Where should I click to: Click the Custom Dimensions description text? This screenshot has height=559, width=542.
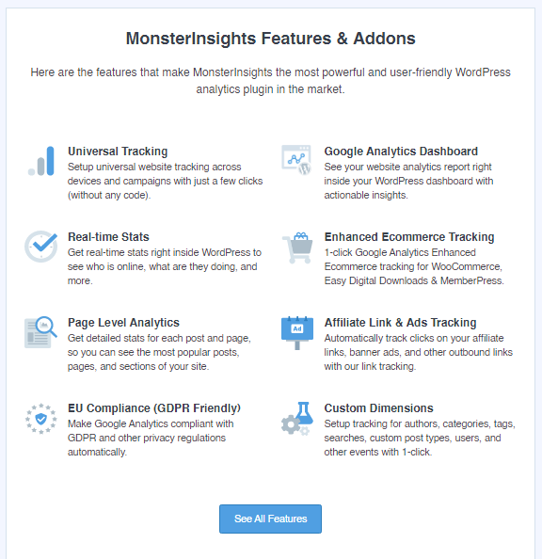(420, 438)
